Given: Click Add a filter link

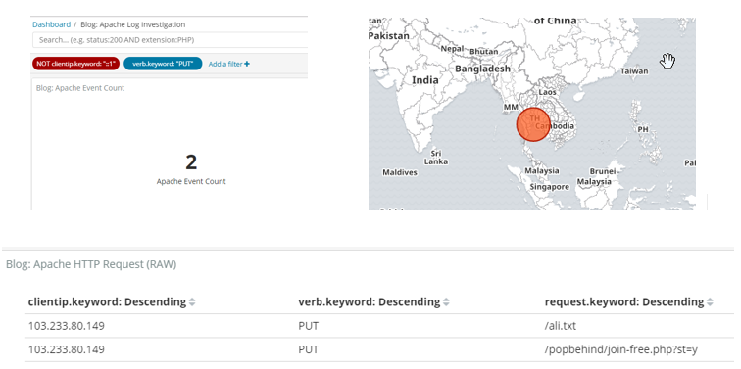Looking at the screenshot, I should pos(228,64).
